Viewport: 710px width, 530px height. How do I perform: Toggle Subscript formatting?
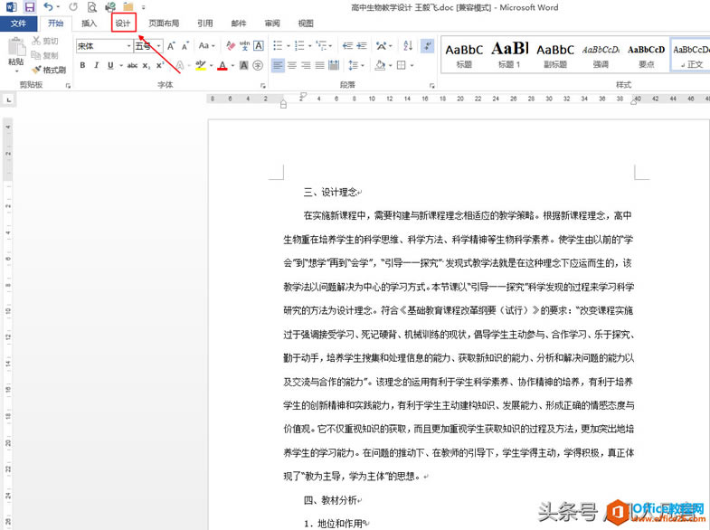[146, 66]
